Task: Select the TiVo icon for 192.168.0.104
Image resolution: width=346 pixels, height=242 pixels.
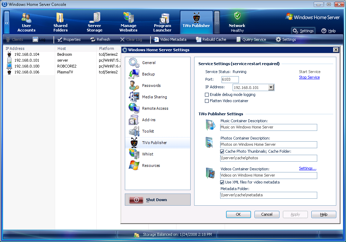Action: (x=9, y=54)
